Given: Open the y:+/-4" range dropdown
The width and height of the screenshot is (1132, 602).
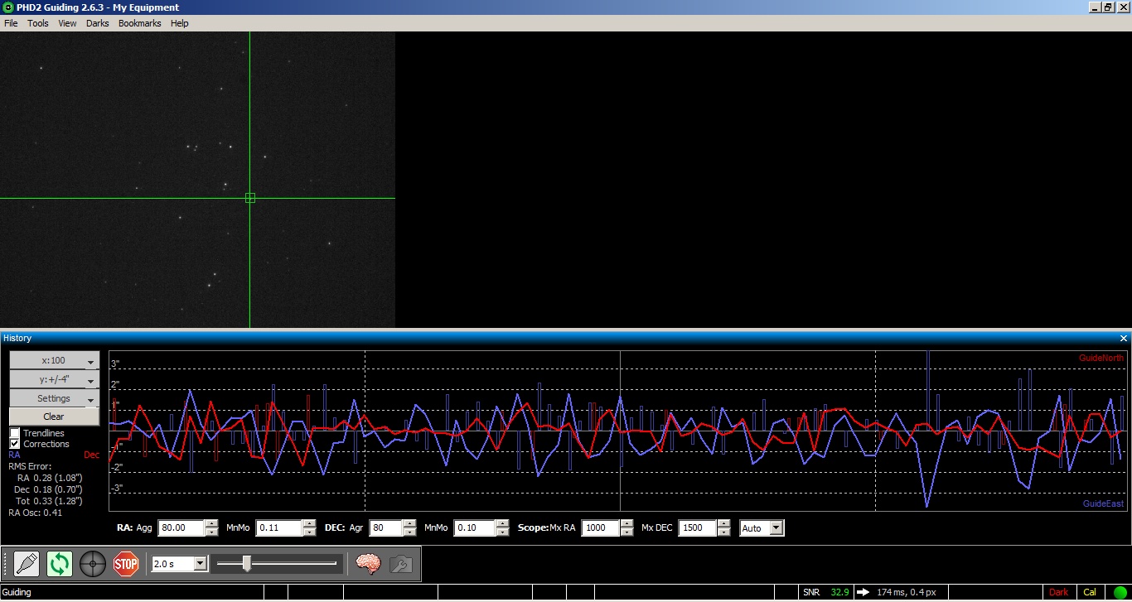Looking at the screenshot, I should tap(54, 380).
